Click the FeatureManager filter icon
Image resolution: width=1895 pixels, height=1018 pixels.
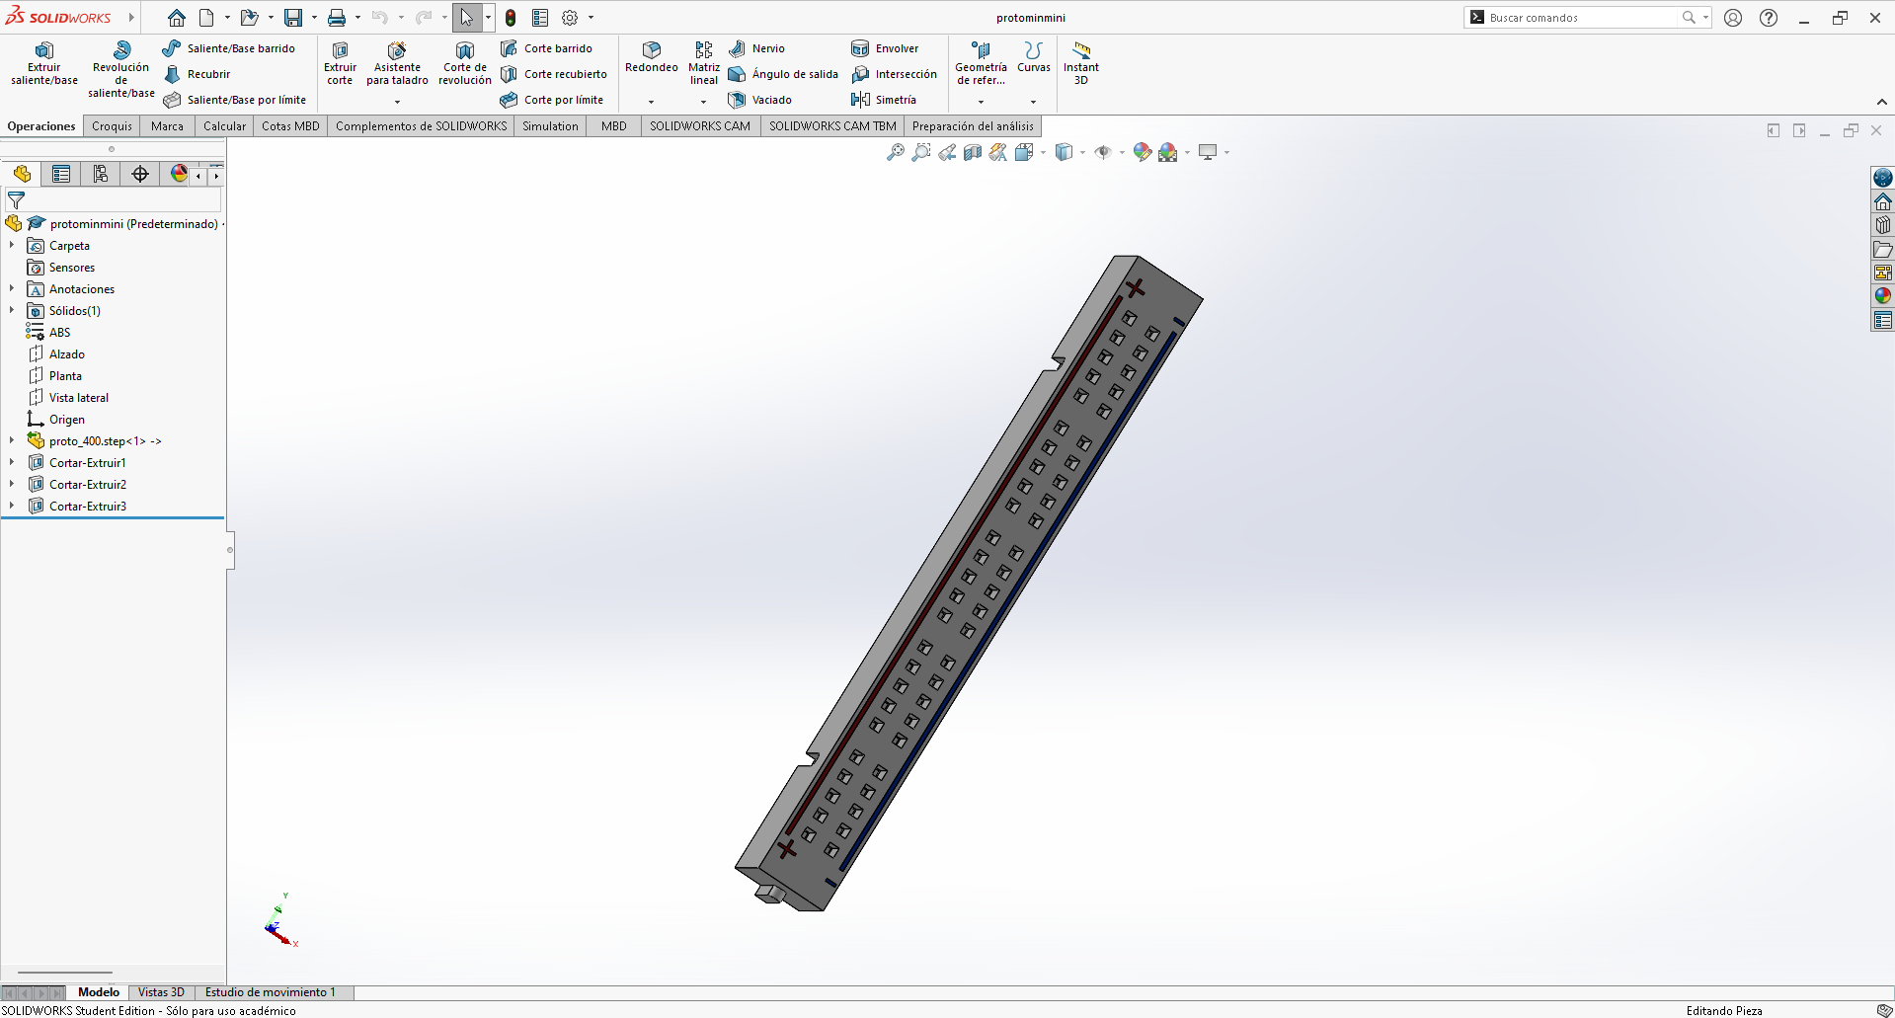[16, 200]
